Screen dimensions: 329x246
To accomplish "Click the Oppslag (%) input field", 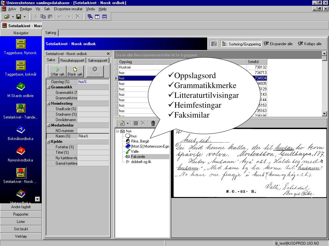I will 93,82.
